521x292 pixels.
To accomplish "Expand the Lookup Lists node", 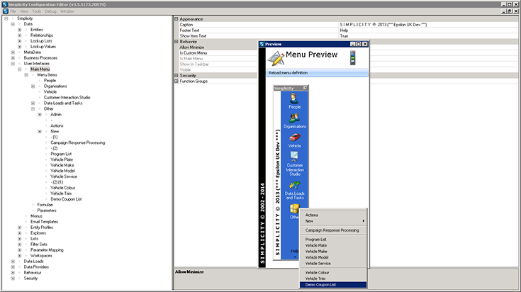I will point(20,41).
